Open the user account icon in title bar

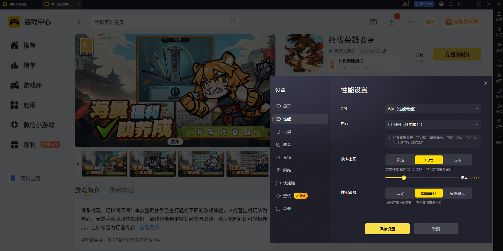[441, 4]
